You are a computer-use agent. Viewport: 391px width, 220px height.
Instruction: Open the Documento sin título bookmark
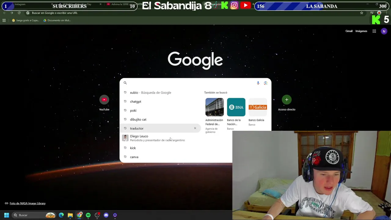click(57, 20)
